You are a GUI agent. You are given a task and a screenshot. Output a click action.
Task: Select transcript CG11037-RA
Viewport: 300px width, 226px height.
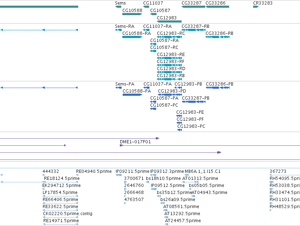146,30
